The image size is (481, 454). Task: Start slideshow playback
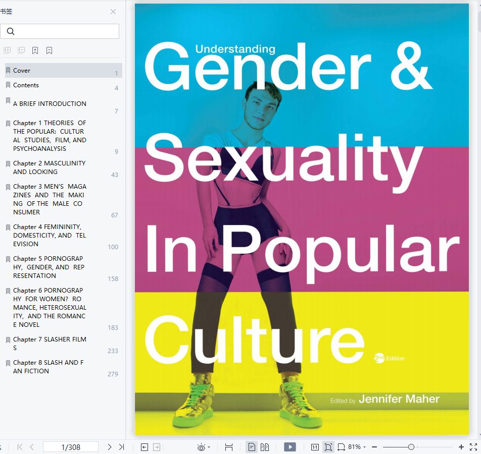tap(290, 447)
